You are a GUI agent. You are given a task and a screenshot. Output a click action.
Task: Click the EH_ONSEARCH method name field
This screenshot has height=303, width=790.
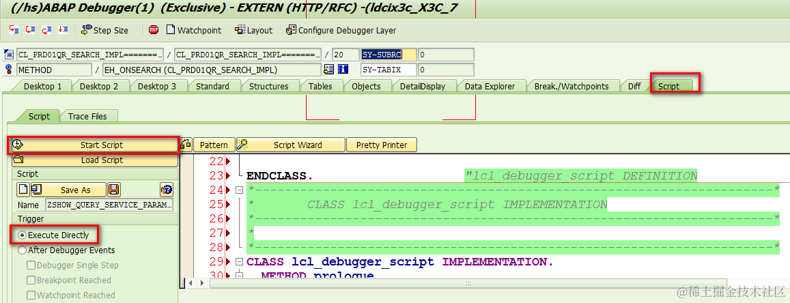coord(212,70)
